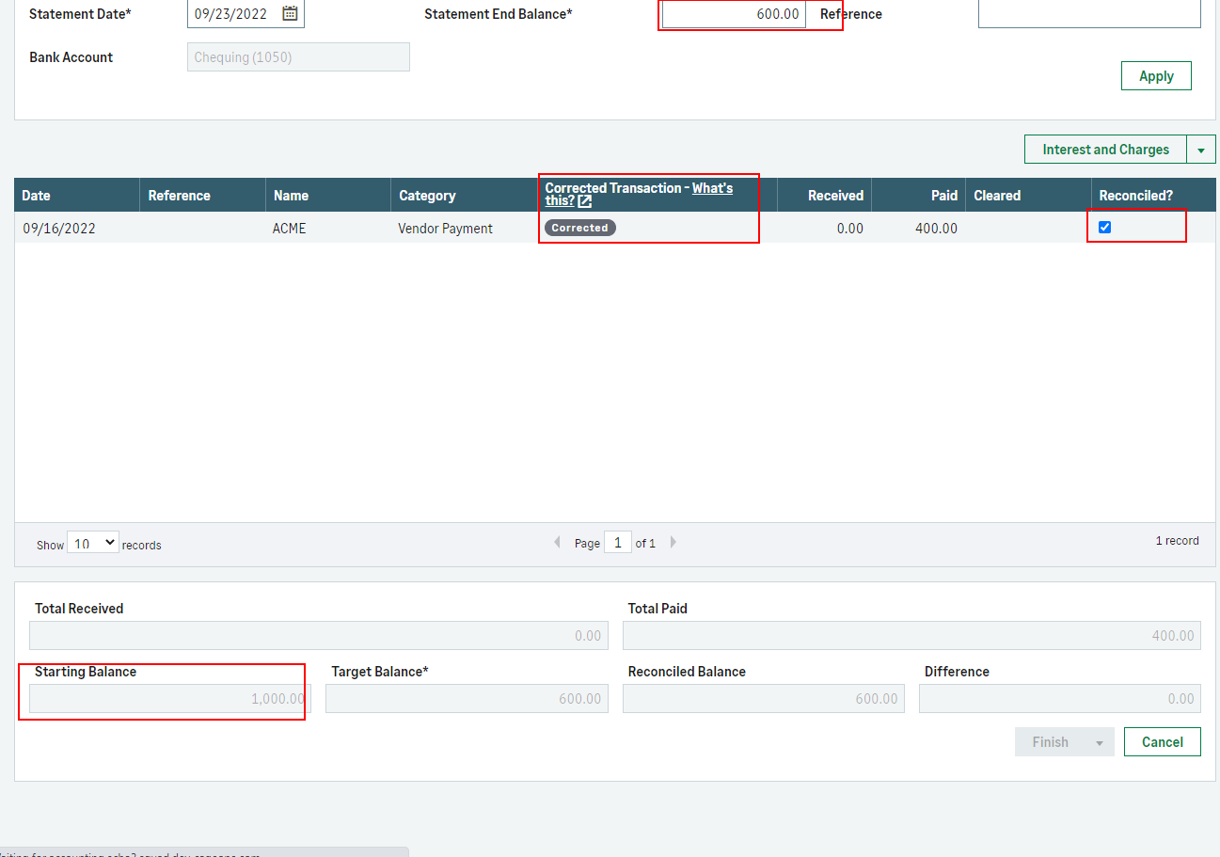The height and width of the screenshot is (857, 1220).
Task: Click the Apply button
Action: pos(1156,76)
